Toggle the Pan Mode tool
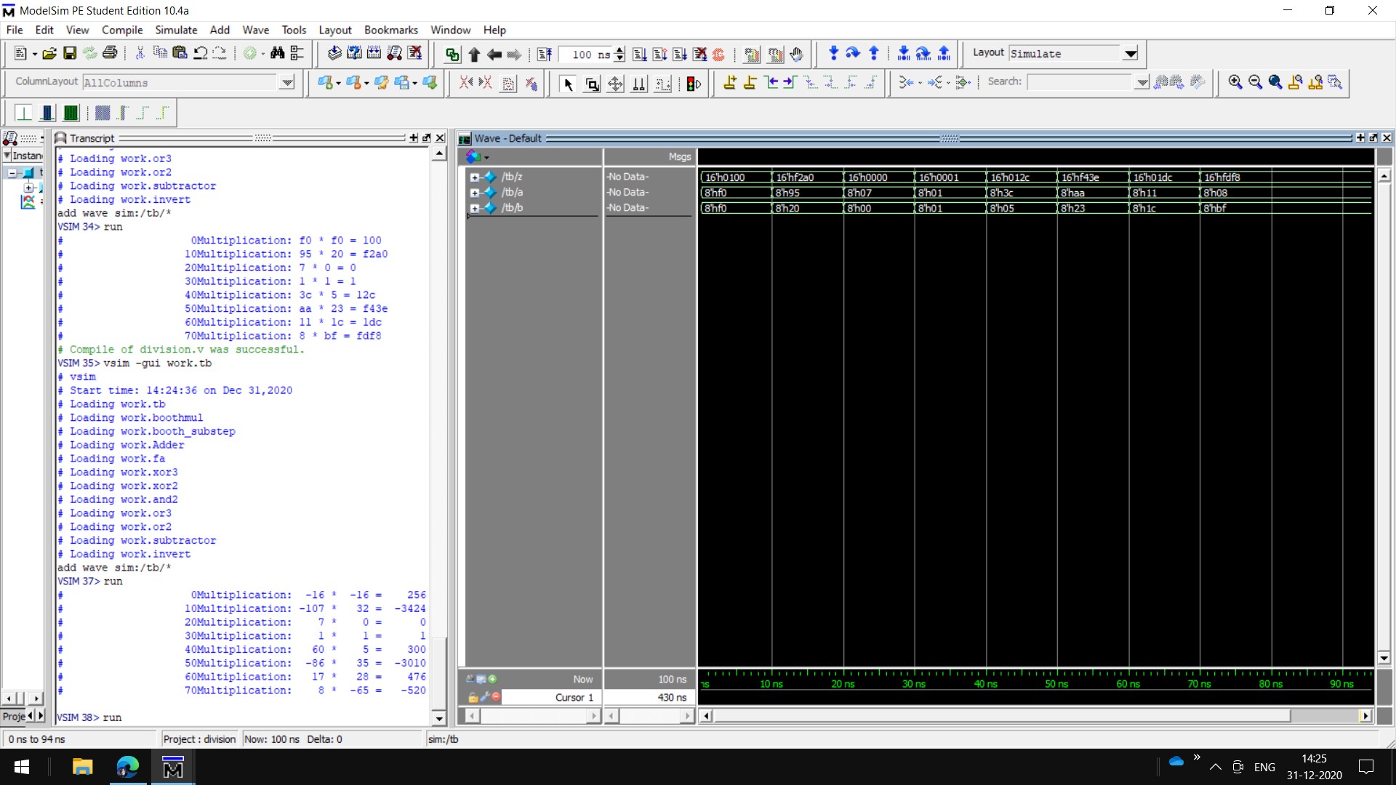The height and width of the screenshot is (785, 1396). pos(615,84)
